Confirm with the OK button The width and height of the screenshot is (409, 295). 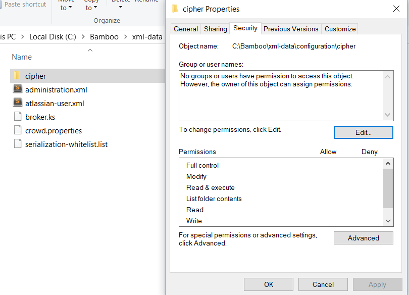click(x=269, y=284)
